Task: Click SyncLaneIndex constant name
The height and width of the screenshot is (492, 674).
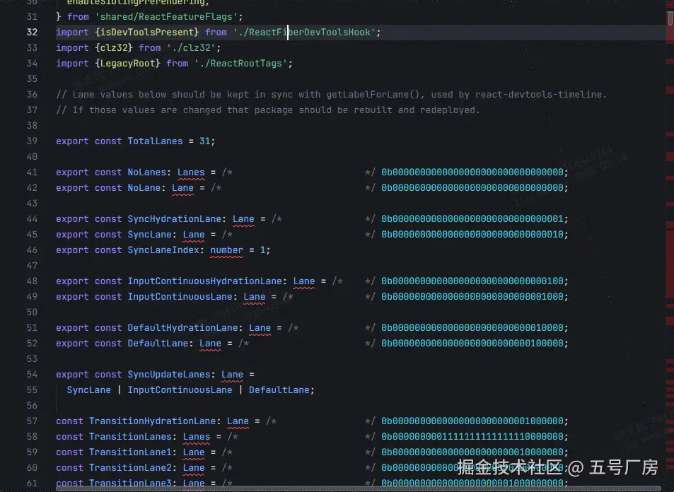Action: [x=163, y=250]
